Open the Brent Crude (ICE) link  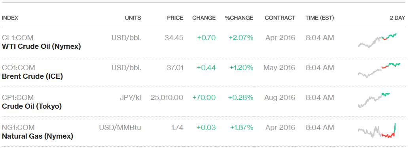click(32, 77)
